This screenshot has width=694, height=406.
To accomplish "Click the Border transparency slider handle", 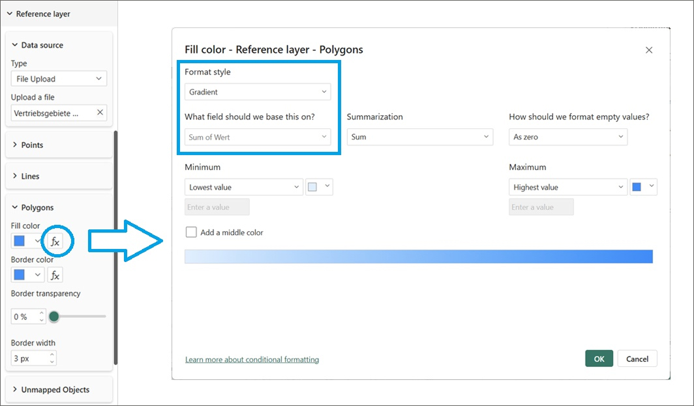I will 53,316.
